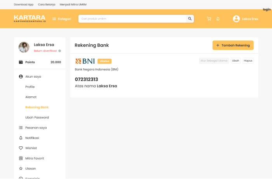Click Bank Negara Indonesia (BNI) text
This screenshot has width=272, height=179.
pos(96,70)
